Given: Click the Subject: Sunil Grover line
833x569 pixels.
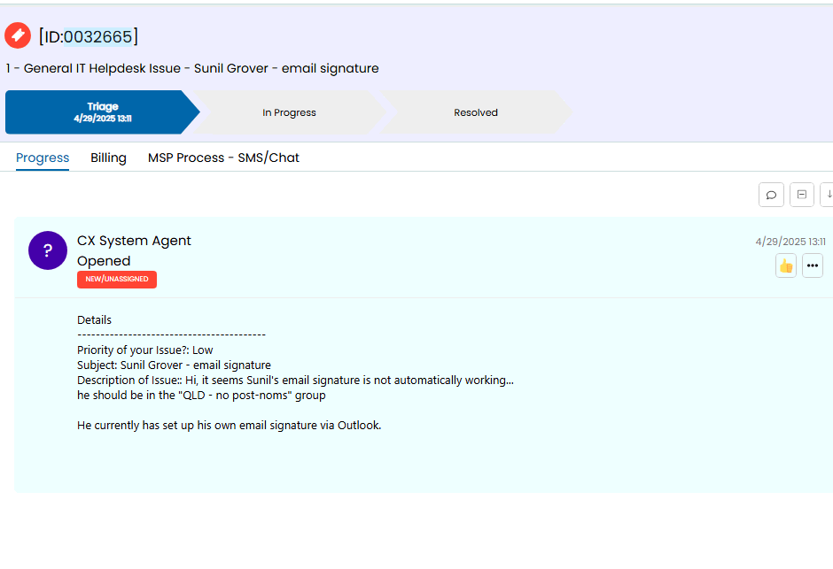Looking at the screenshot, I should 174,365.
